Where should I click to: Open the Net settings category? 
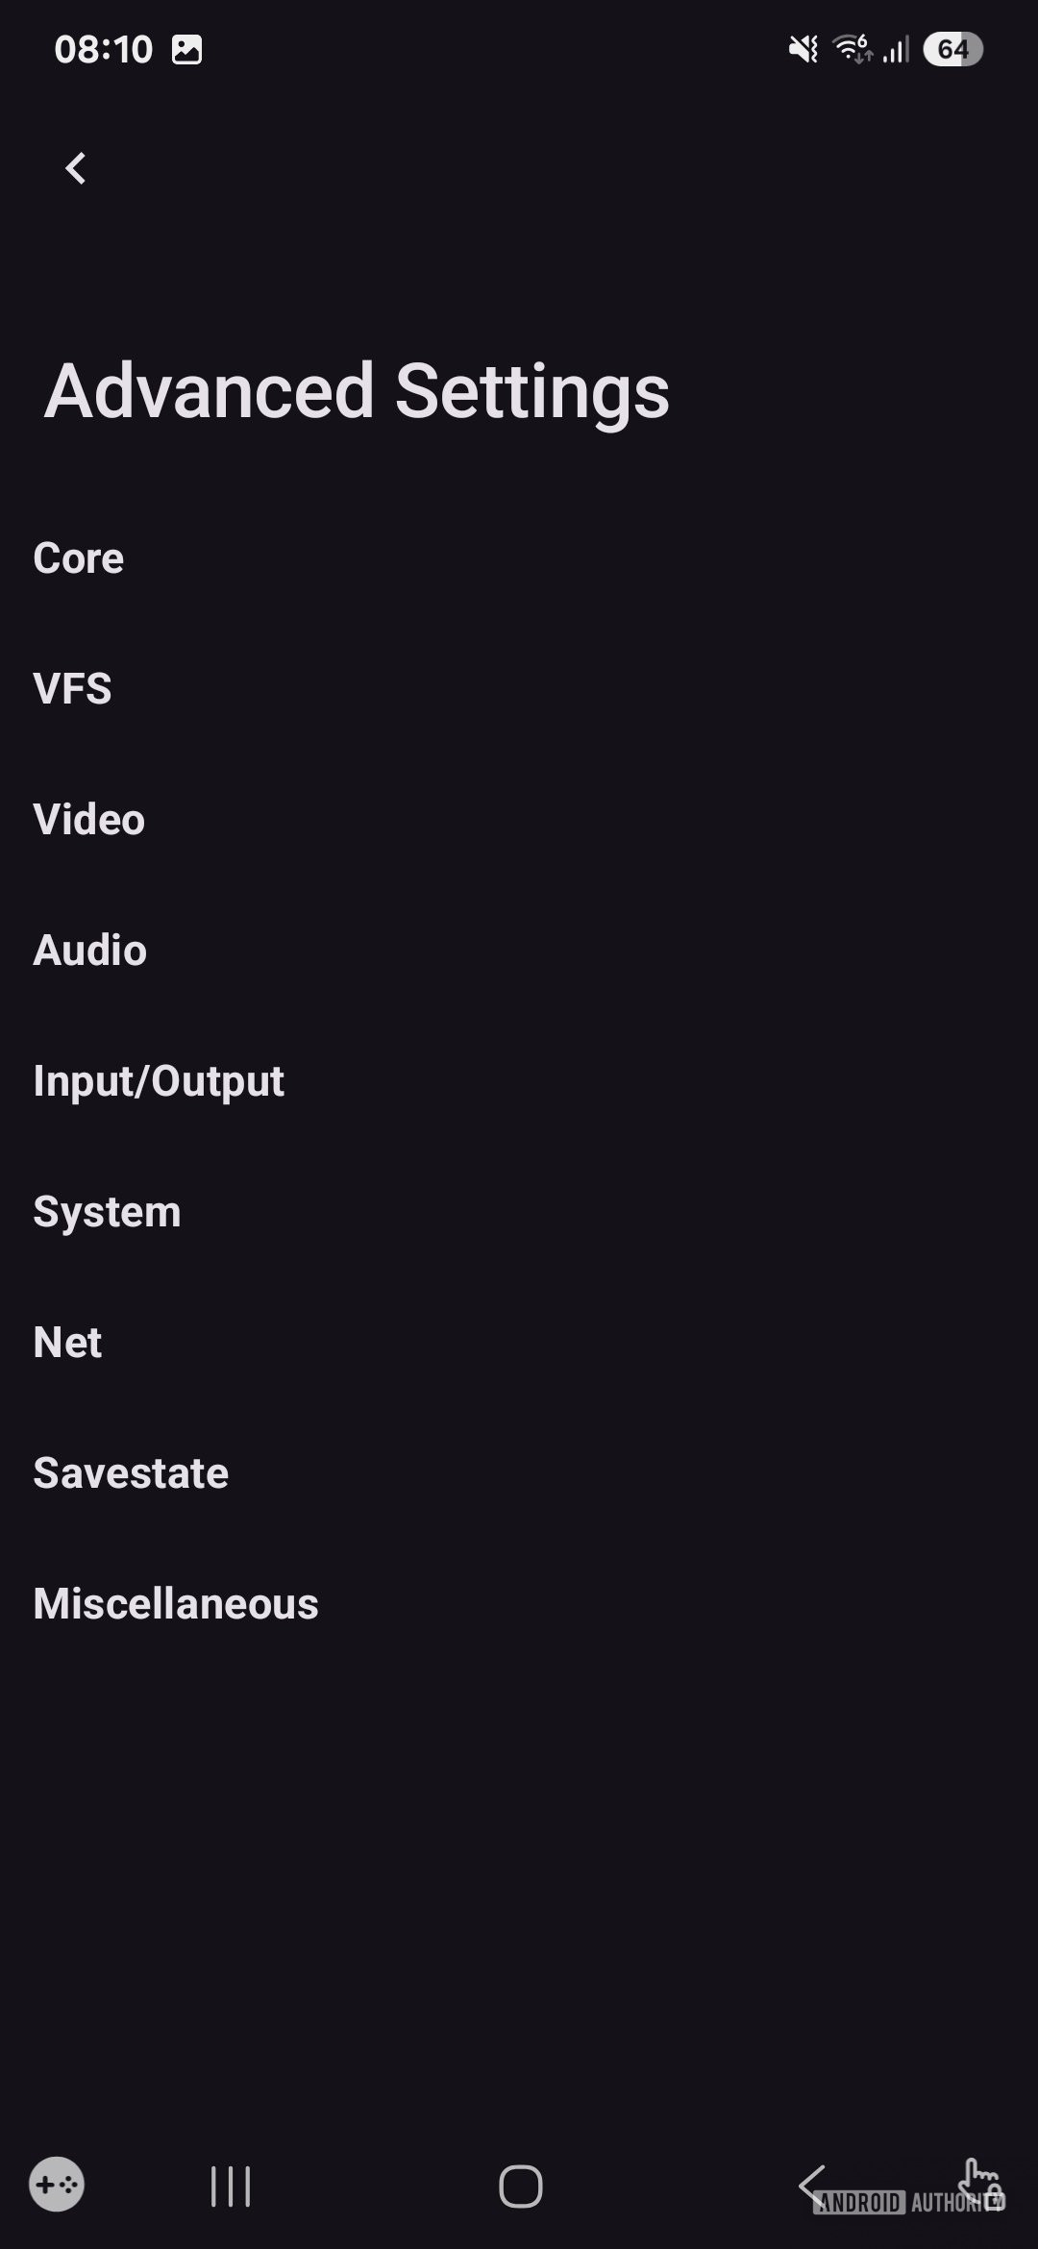point(67,1343)
